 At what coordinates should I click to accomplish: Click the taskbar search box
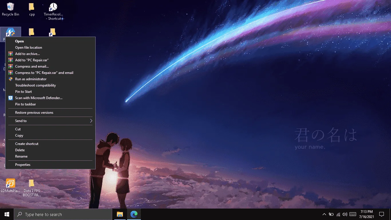pyautogui.click(x=63, y=214)
